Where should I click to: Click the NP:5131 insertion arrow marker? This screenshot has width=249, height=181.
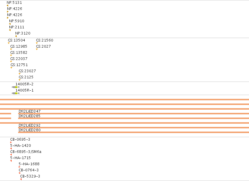[x=8, y=6]
